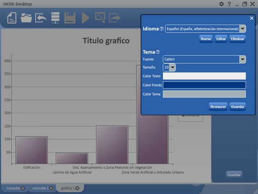Expand the Tamaño size dropdown
This screenshot has width=258, height=194.
click(172, 67)
